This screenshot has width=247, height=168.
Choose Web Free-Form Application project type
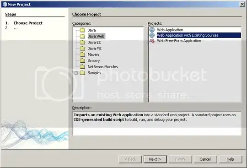179,41
